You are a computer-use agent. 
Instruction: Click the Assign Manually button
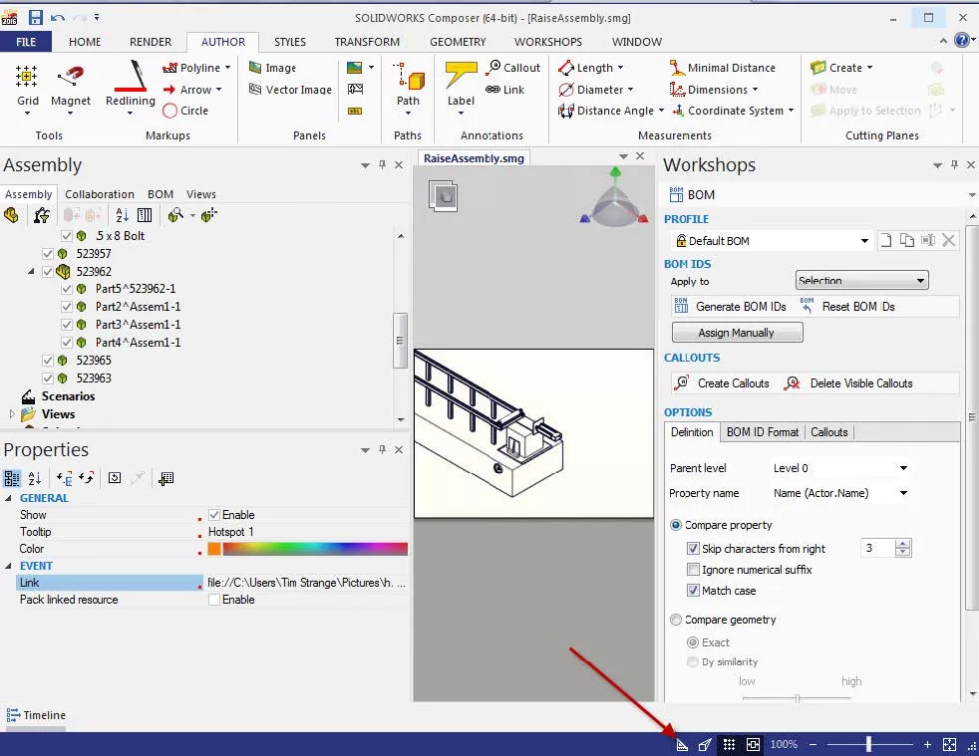click(x=737, y=333)
